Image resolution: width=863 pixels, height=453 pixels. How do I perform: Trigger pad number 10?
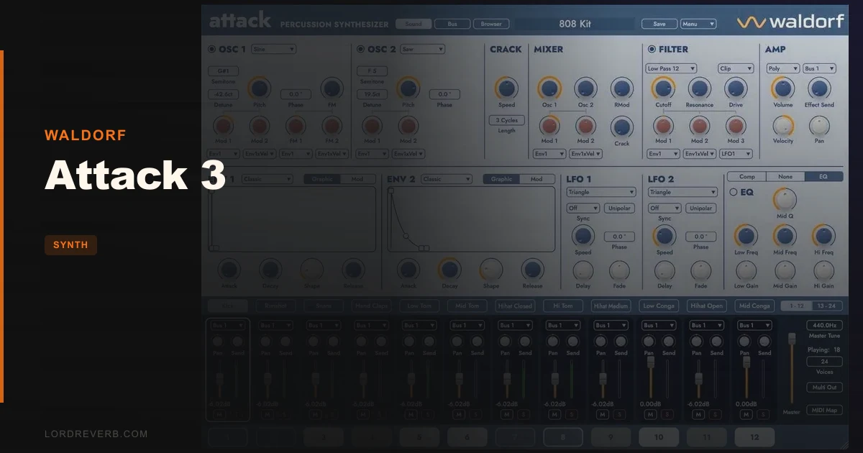click(x=659, y=437)
